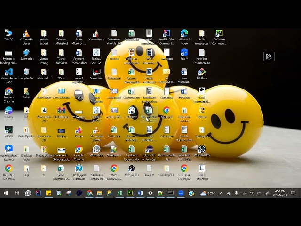The width and height of the screenshot is (301, 226).
Task: Open DBeaver from the desktop
Action: pyautogui.click(x=132, y=113)
